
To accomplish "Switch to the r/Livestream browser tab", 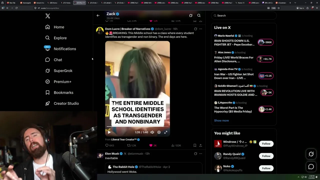I will (281, 3).
